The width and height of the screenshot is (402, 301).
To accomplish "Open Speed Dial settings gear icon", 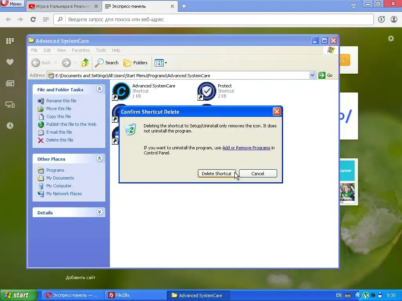I will click(x=391, y=39).
